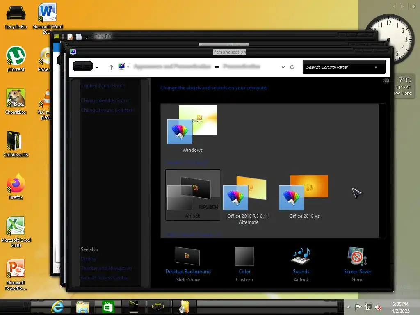Screen dimensions: 420x315
Task: Apply the Office 2010 Vs theme
Action: (304, 197)
